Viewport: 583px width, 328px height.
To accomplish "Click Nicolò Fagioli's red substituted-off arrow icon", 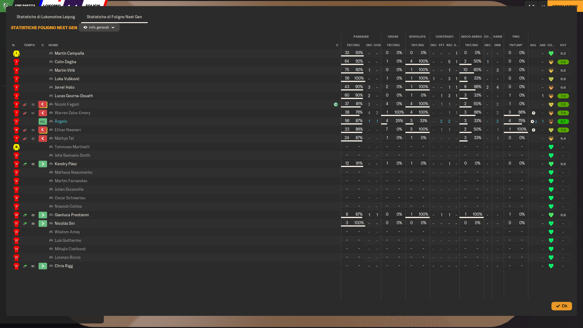I will pyautogui.click(x=43, y=104).
